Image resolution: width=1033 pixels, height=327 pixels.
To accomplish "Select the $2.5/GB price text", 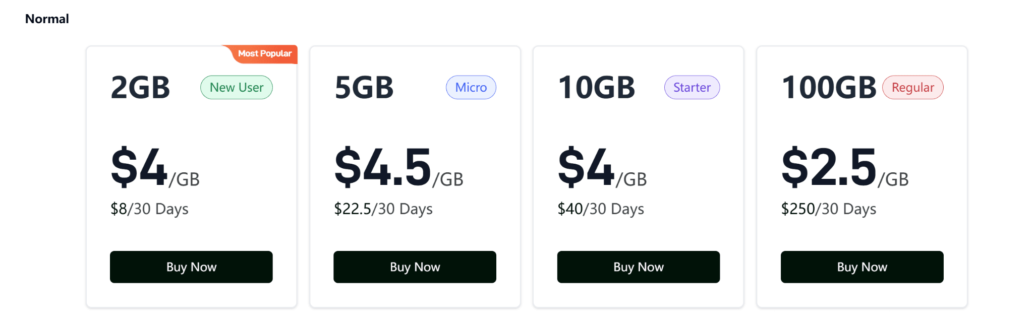I will click(845, 167).
